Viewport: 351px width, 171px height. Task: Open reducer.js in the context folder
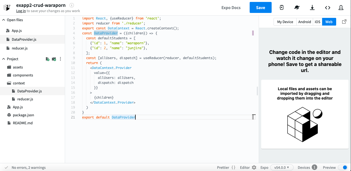point(25,99)
